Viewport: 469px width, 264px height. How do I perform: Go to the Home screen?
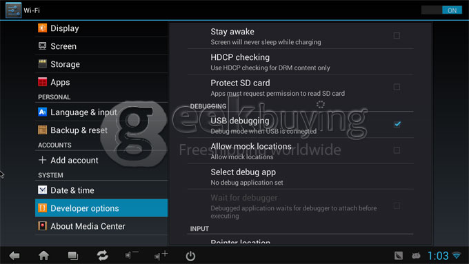(43, 255)
